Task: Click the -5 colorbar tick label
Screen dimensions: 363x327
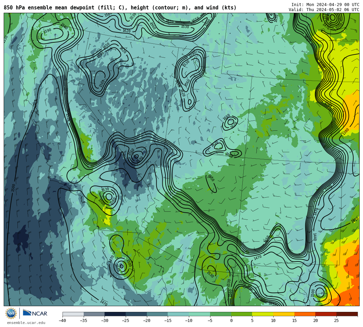Action: pos(210,321)
